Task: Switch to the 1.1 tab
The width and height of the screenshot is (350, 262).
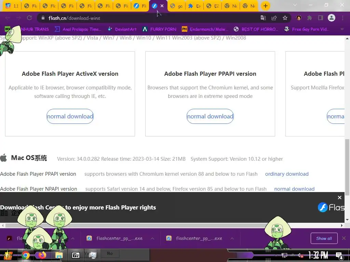Action: (12, 6)
